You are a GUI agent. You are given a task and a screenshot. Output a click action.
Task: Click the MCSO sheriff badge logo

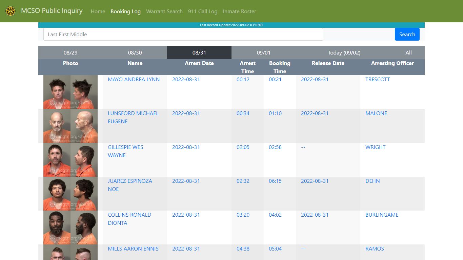click(11, 11)
